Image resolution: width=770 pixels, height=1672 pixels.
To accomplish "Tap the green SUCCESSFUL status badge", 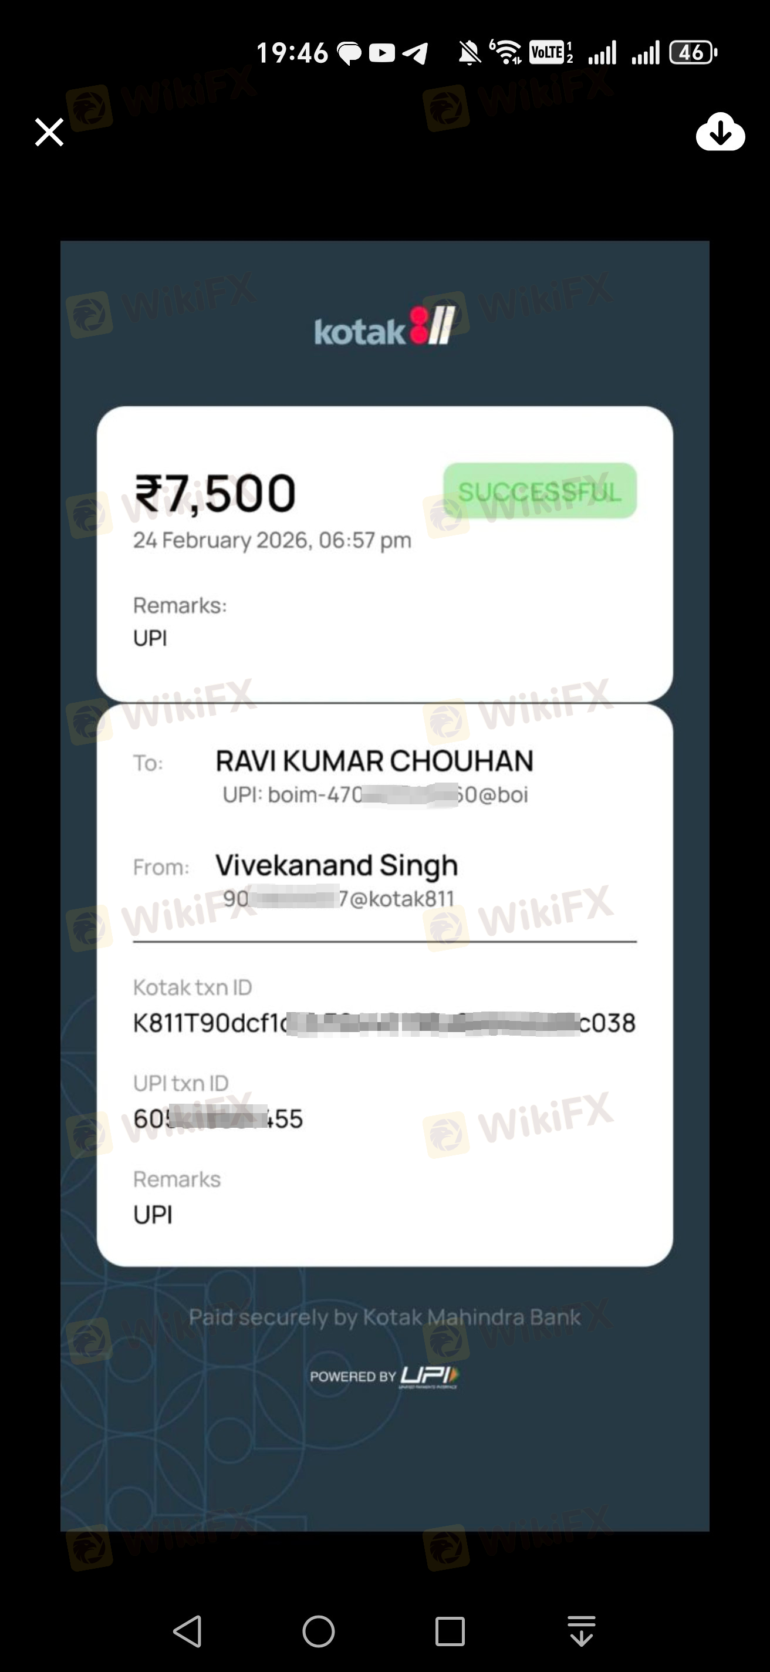I will coord(540,491).
